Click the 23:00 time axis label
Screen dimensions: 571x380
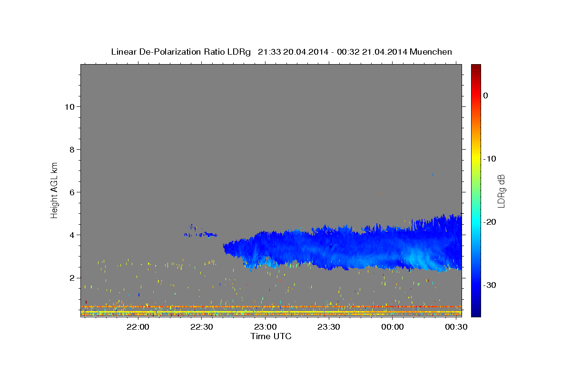[x=266, y=327]
